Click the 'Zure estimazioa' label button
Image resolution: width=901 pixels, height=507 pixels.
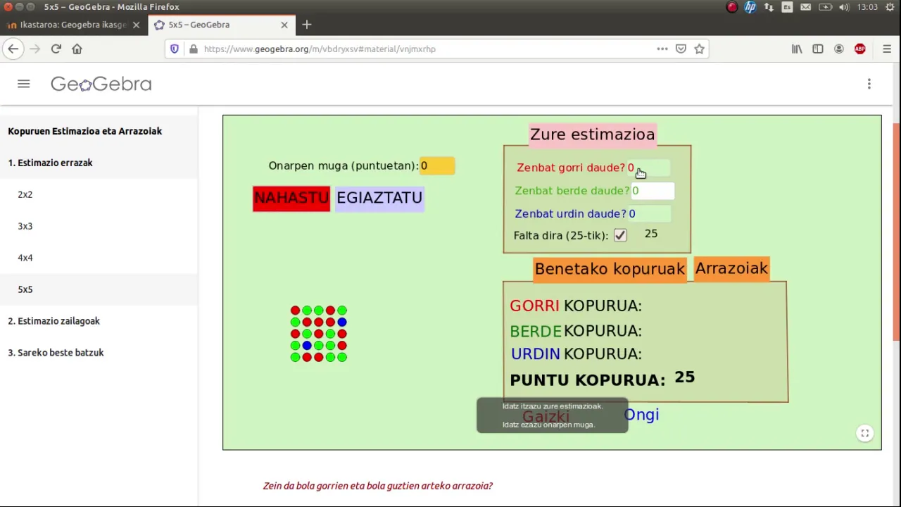pos(592,134)
